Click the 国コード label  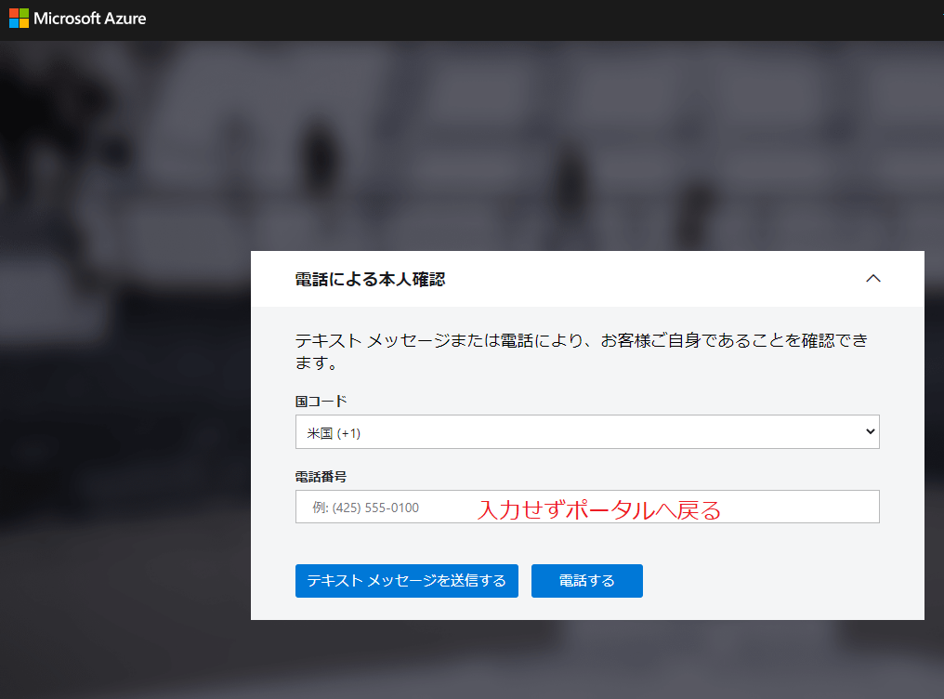[x=321, y=401]
